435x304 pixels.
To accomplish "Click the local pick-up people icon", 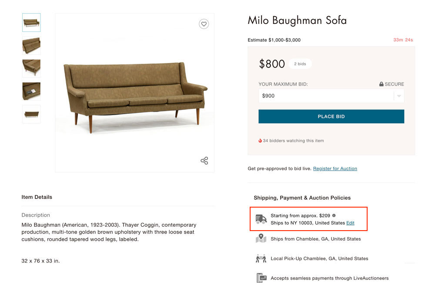I will pos(261,258).
